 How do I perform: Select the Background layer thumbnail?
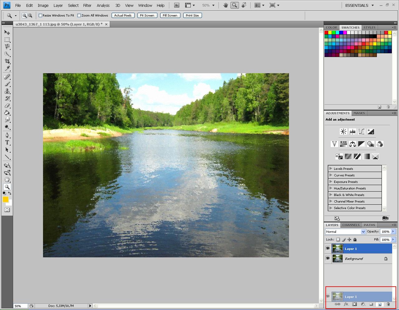pos(338,259)
